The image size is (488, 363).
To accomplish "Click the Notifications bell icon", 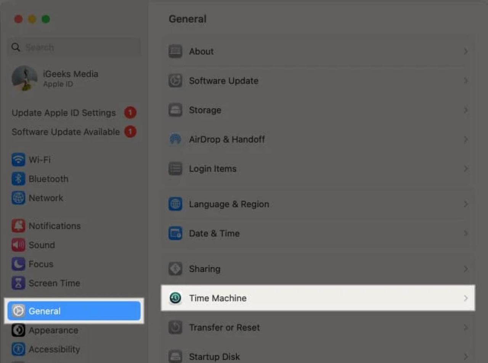I will [x=18, y=226].
